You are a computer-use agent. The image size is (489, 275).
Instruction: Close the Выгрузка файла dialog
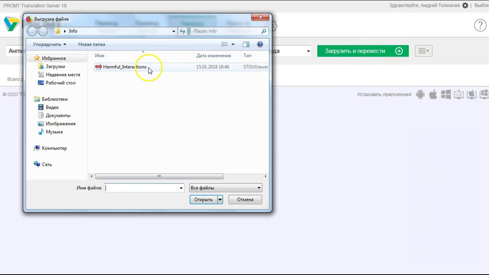point(261,17)
